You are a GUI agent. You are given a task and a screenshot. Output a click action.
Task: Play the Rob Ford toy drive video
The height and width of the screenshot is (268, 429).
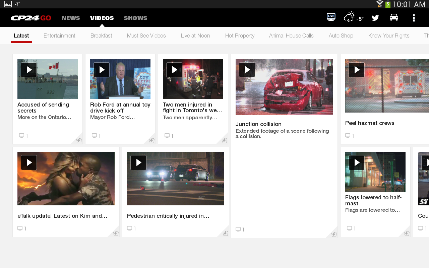(102, 69)
